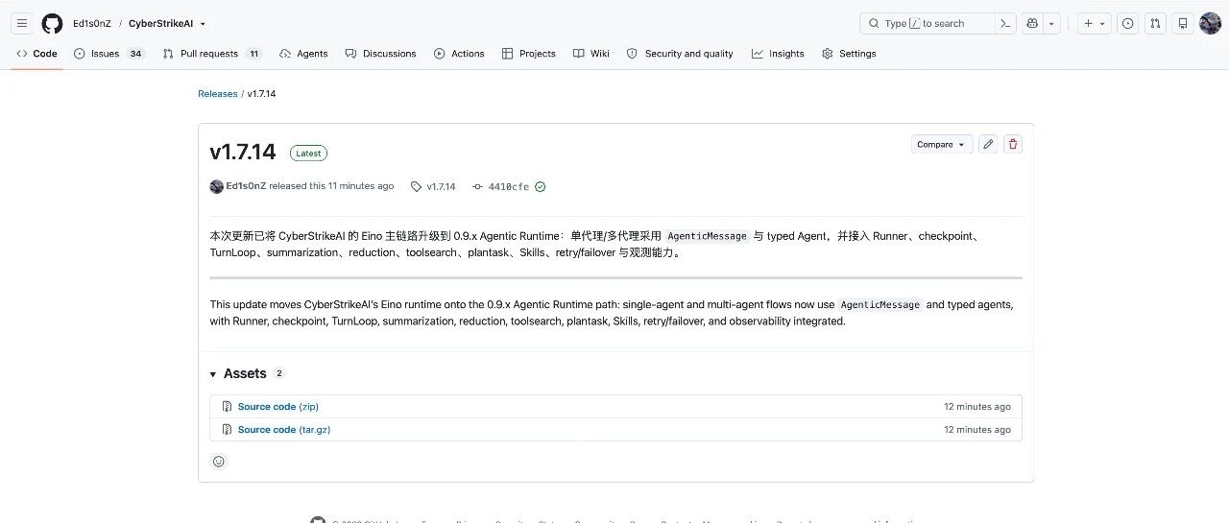Expand the repository switcher caret
The image size is (1229, 523).
(203, 24)
